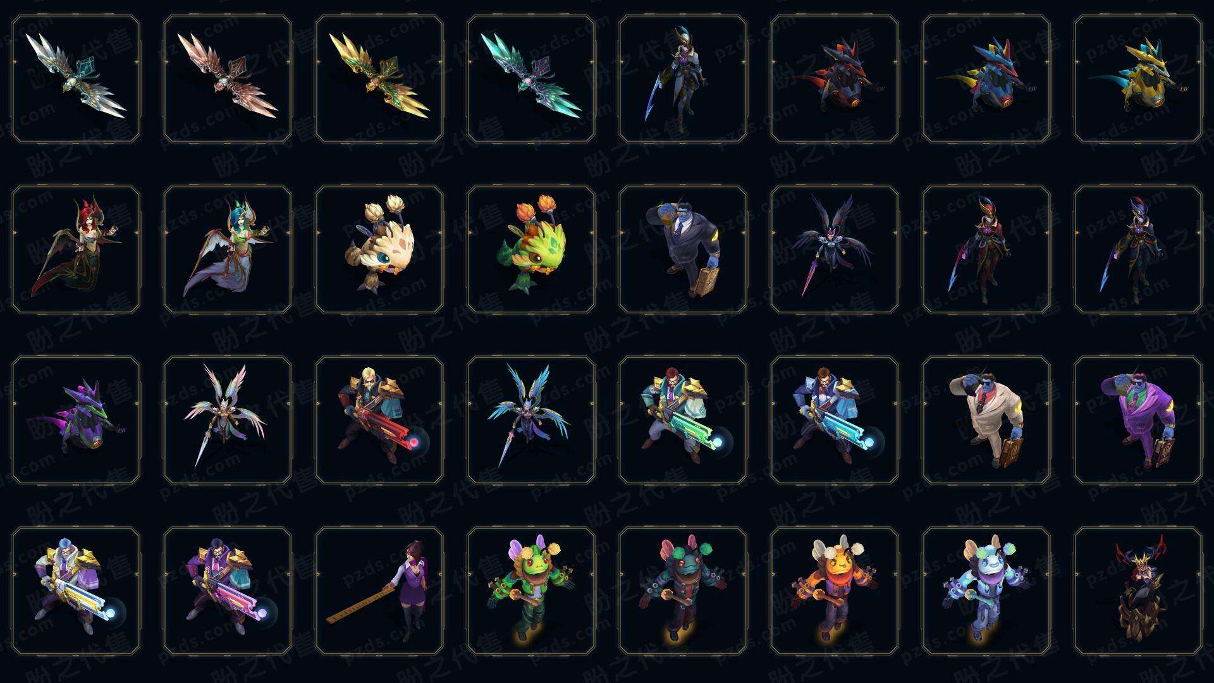Choose the golden-green winged bird skin
This screenshot has height=683, width=1214.
coord(379,79)
